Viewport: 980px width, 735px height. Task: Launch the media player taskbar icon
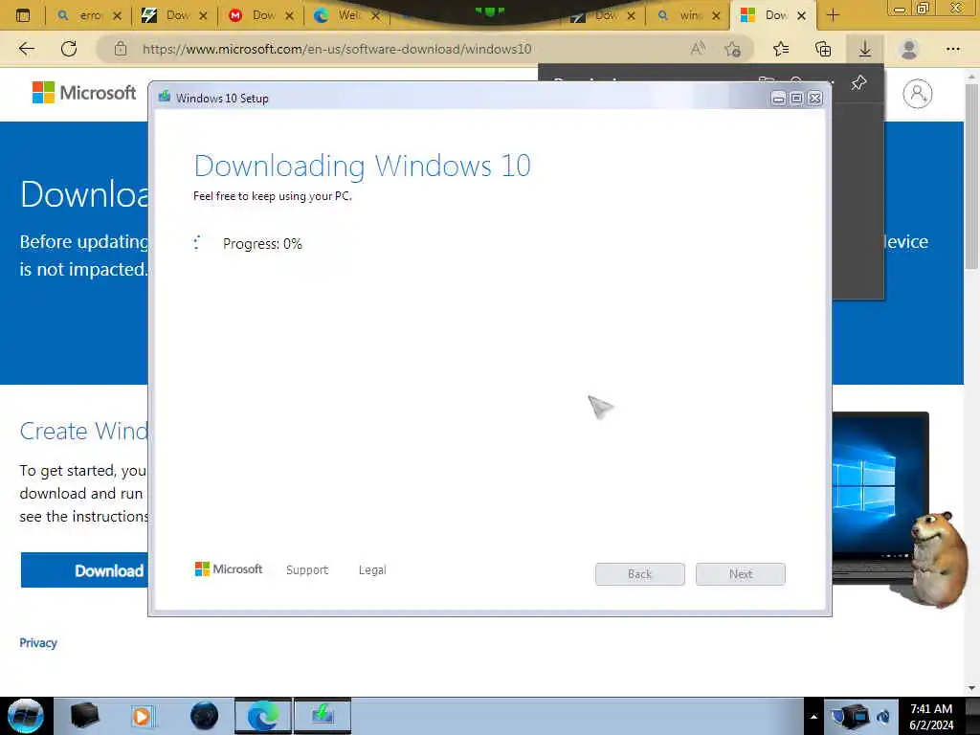click(142, 716)
